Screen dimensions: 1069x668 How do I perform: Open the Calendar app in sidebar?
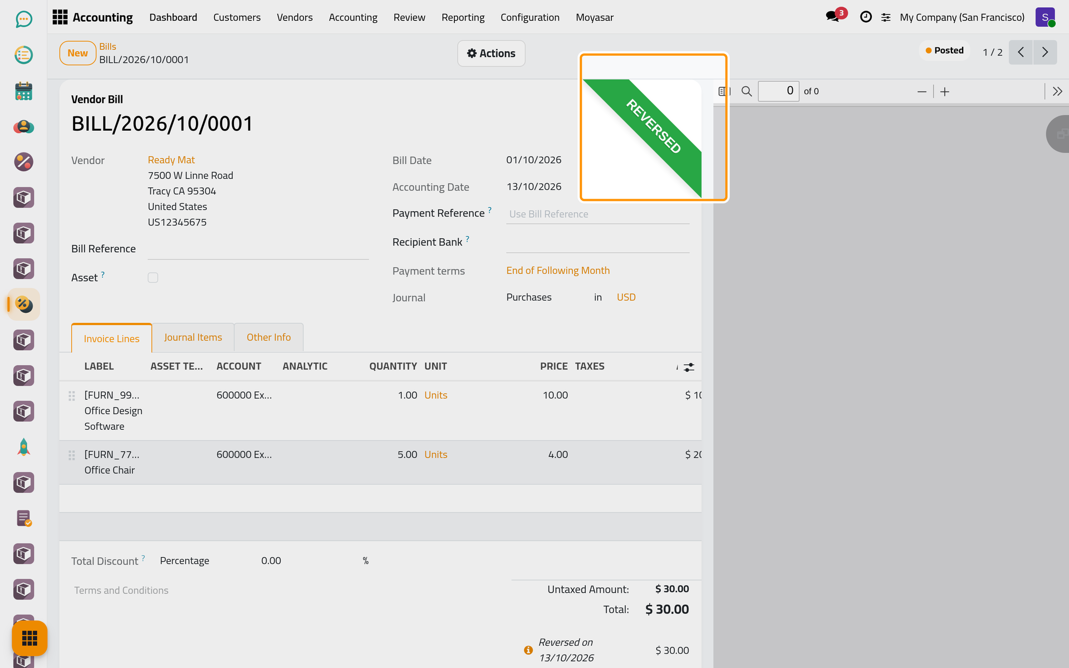click(23, 91)
